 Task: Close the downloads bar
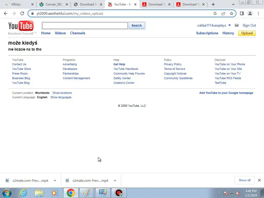tap(259, 180)
